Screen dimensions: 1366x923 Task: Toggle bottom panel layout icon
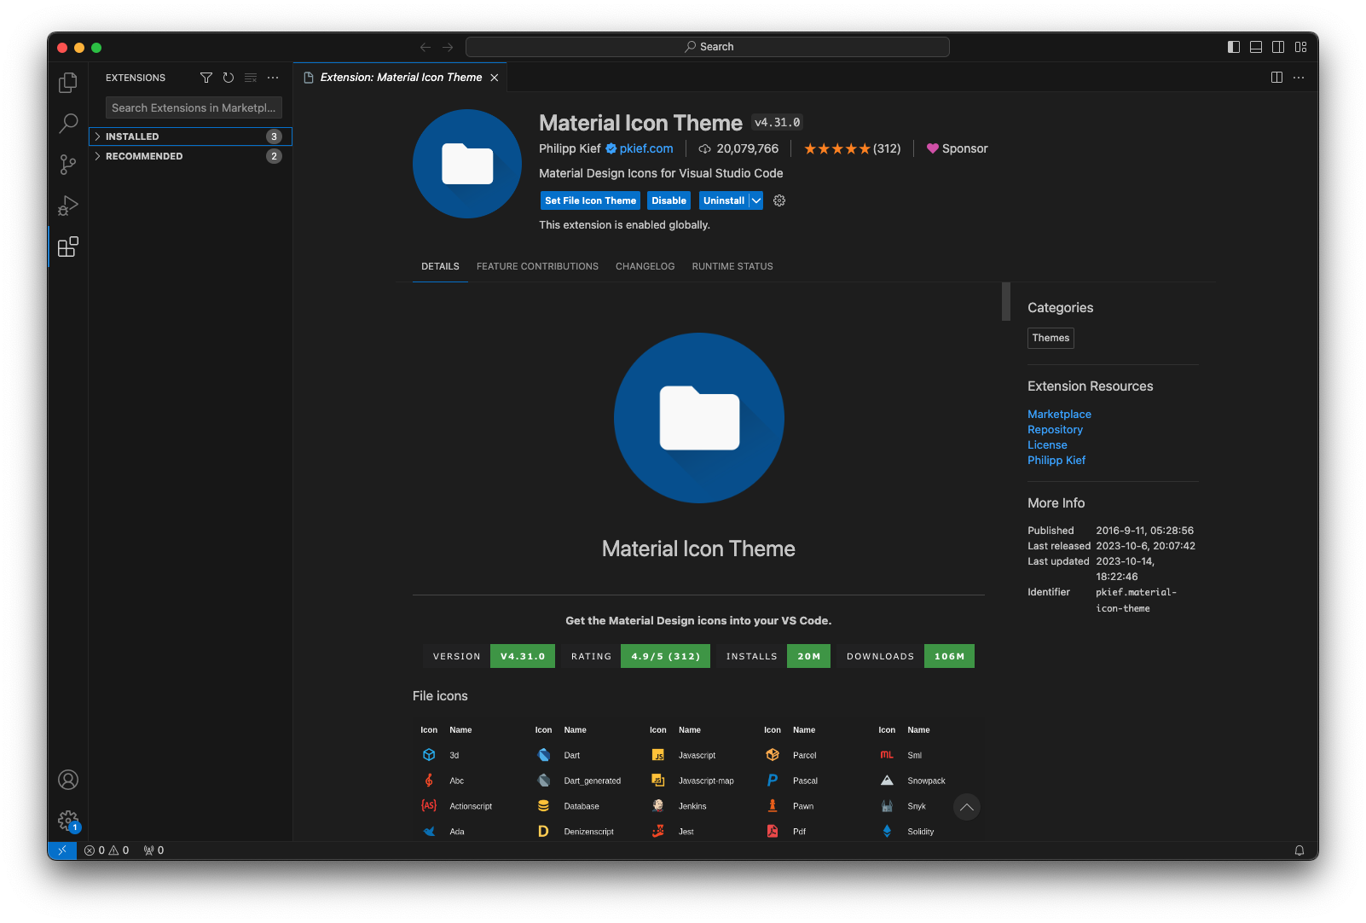coord(1256,47)
